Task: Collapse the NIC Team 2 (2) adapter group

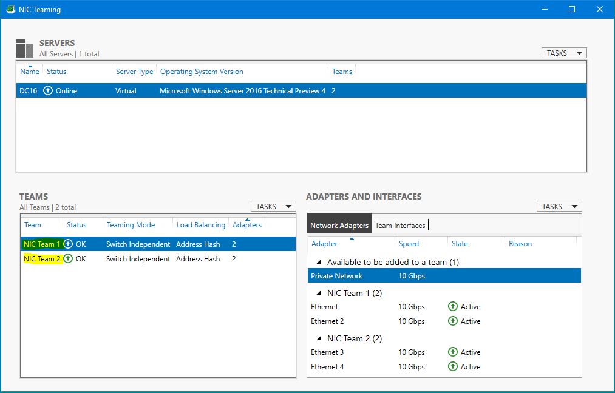Action: 319,338
